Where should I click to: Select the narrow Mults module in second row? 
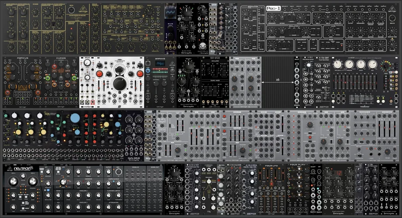pos(297,82)
